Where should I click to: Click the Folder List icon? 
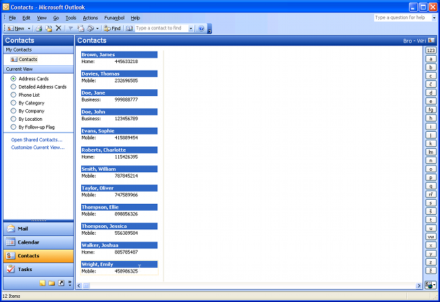[52, 283]
